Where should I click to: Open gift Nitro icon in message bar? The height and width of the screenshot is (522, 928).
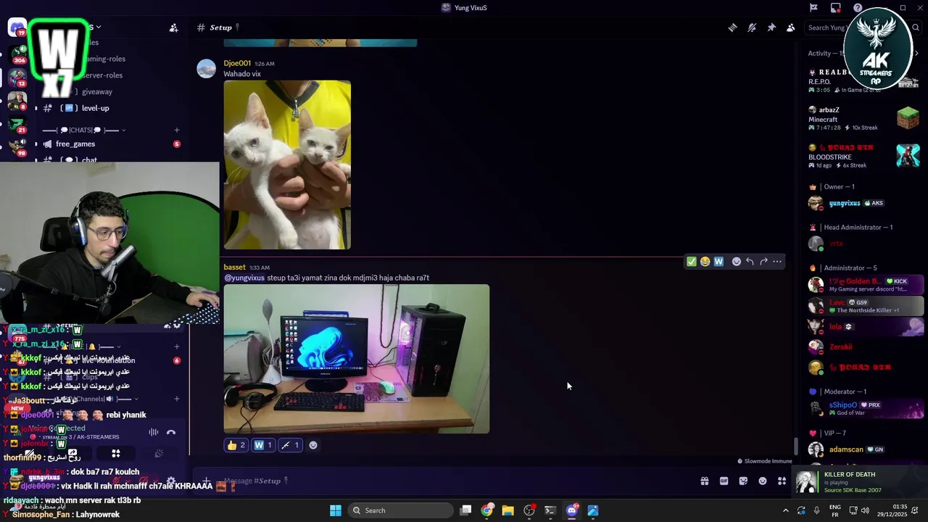[704, 481]
